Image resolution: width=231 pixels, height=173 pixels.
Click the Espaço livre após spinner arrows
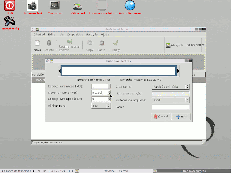[109, 99]
